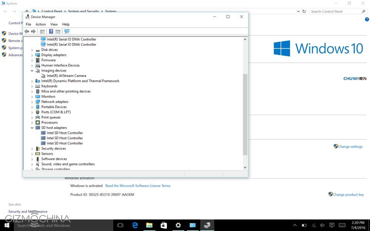Image resolution: width=370 pixels, height=231 pixels.
Task: Open the Action menu
Action: click(40, 24)
